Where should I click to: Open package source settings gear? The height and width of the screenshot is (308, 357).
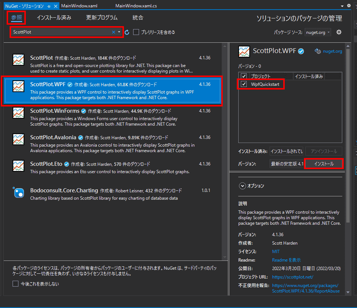pyautogui.click(x=339, y=32)
